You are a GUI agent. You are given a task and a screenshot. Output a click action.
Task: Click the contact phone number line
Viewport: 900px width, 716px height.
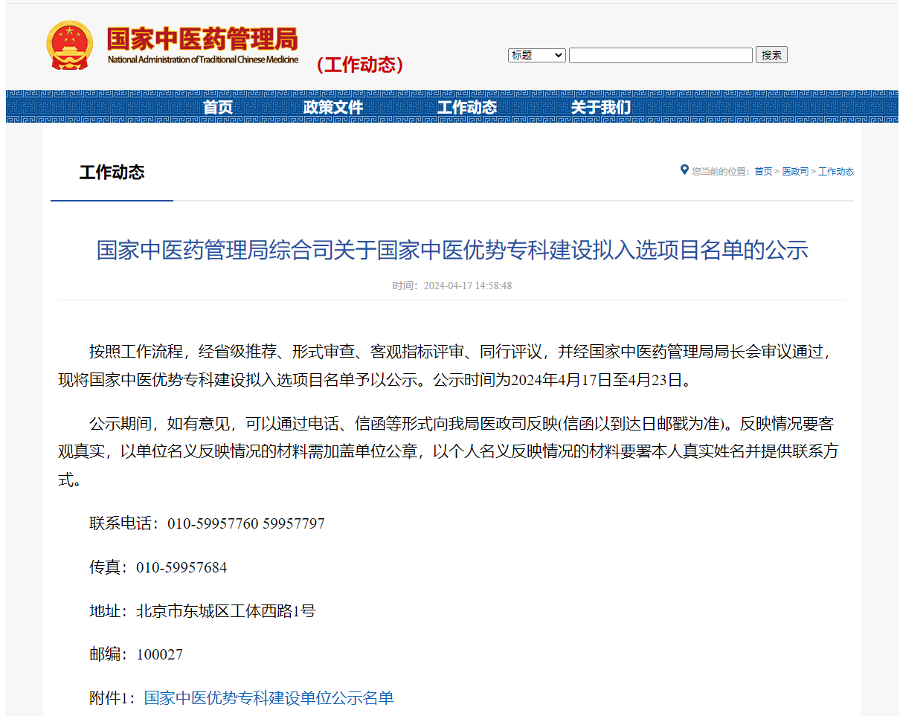(207, 523)
